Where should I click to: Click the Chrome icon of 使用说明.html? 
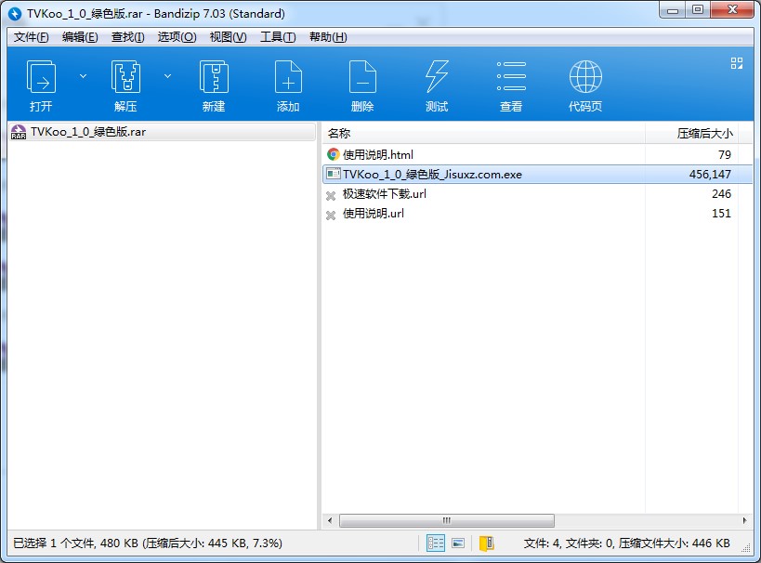[x=333, y=155]
